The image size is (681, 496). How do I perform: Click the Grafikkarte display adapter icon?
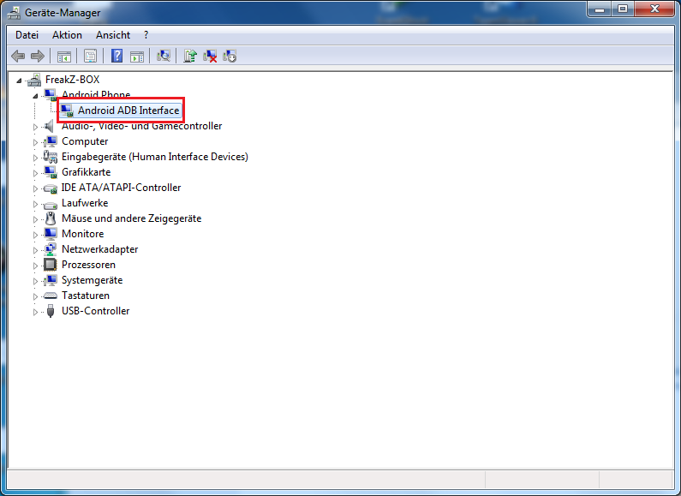click(x=51, y=172)
